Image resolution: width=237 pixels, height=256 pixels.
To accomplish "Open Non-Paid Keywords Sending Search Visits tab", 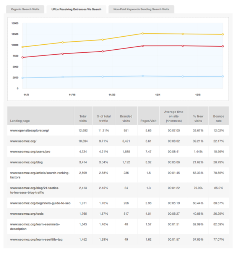I will click(x=141, y=9).
